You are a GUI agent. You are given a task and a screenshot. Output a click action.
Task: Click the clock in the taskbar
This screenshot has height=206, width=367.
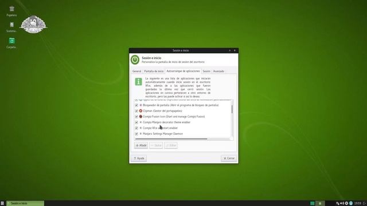tap(357, 204)
